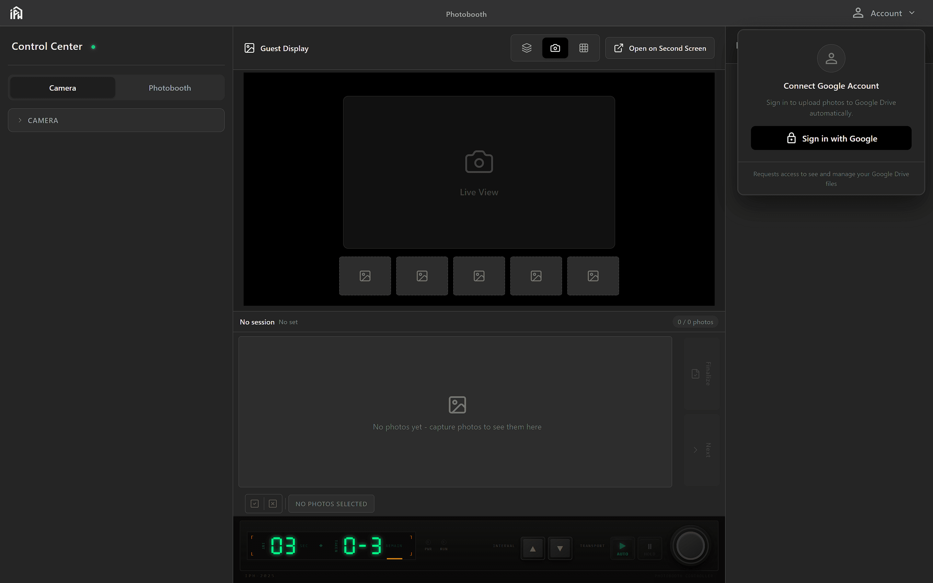
Task: Click the 0-3 taken/remain display
Action: click(363, 546)
